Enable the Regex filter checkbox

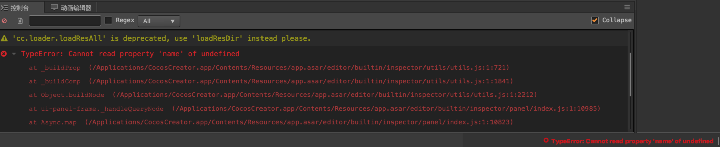pyautogui.click(x=108, y=20)
